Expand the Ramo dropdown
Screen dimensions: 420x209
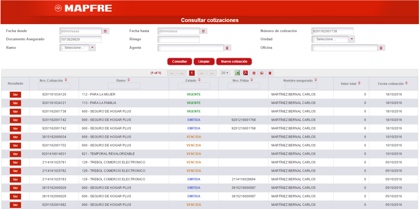pyautogui.click(x=92, y=48)
